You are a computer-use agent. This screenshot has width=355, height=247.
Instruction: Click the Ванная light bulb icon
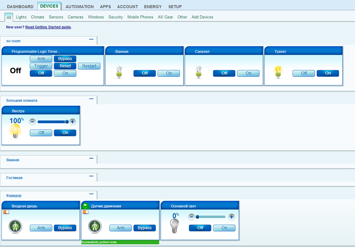119,72
